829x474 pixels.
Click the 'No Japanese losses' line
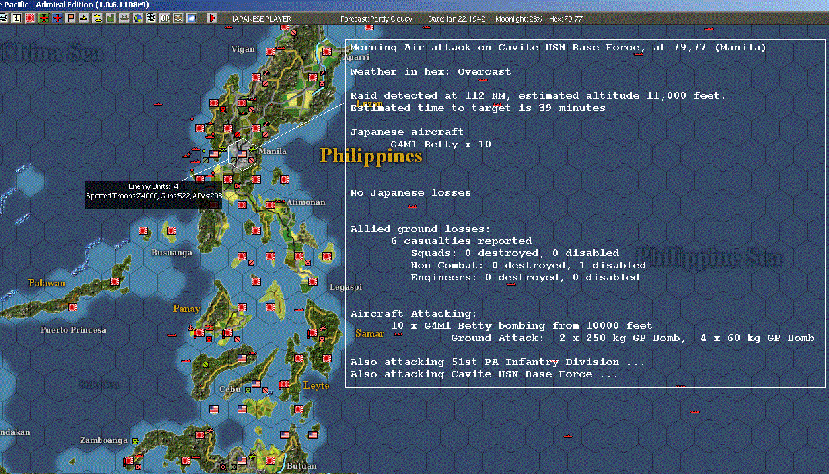410,193
